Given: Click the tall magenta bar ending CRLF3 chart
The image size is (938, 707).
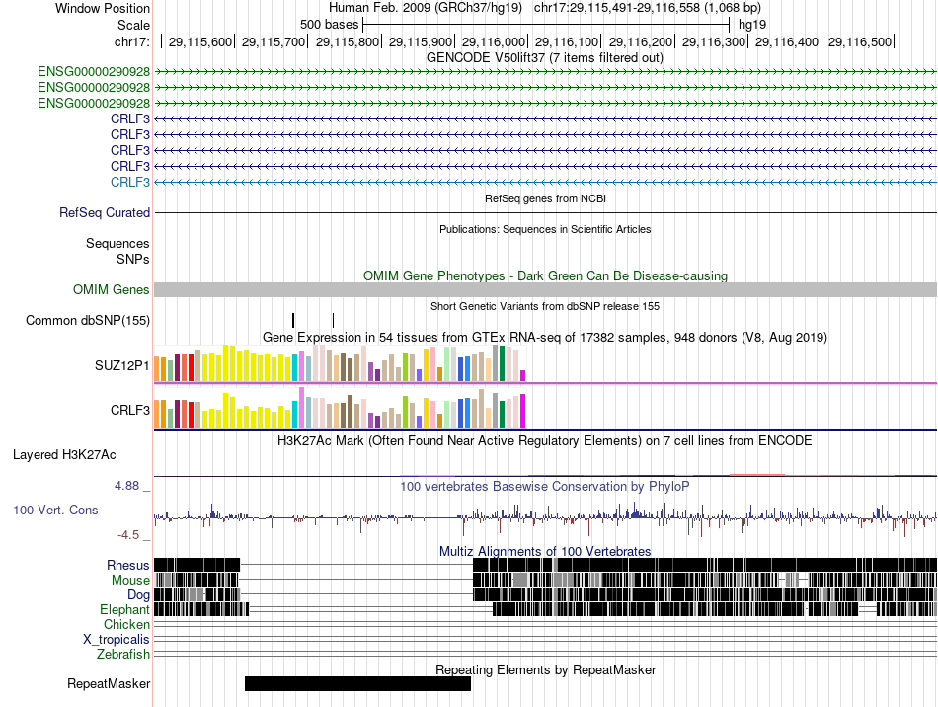Looking at the screenshot, I should coord(523,411).
